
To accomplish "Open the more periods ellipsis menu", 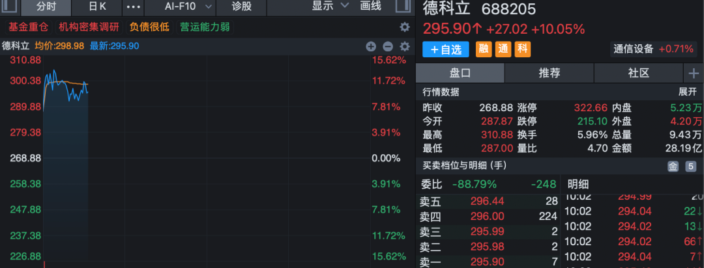I will point(134,7).
